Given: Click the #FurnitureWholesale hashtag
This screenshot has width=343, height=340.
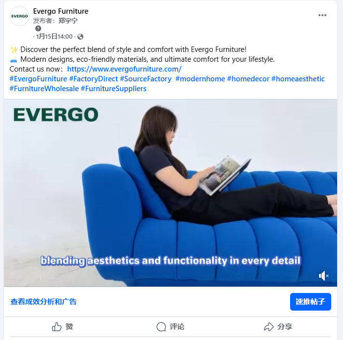Looking at the screenshot, I should coord(44,89).
